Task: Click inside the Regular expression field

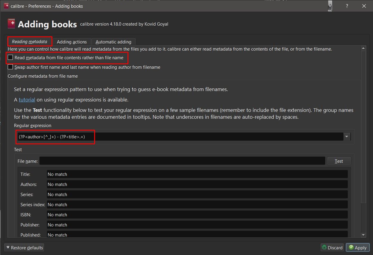Action: (x=180, y=137)
